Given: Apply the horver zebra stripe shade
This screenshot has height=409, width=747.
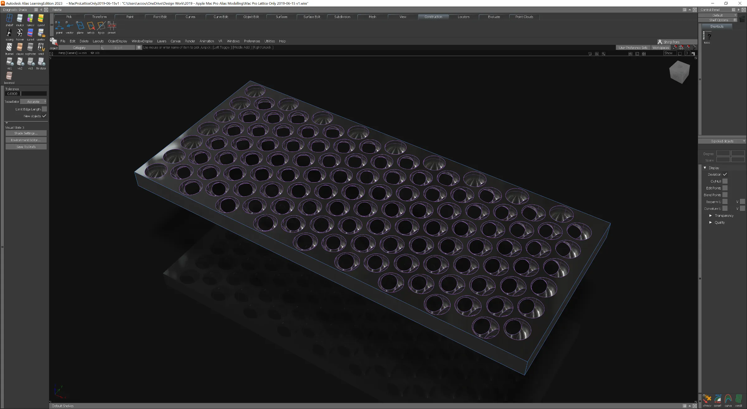Looking at the screenshot, I should (20, 33).
